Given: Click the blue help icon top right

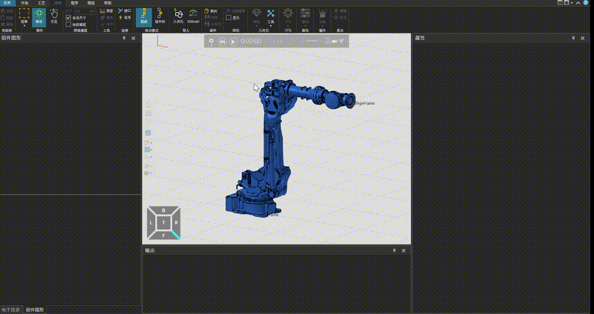Looking at the screenshot, I should tap(586, 3).
